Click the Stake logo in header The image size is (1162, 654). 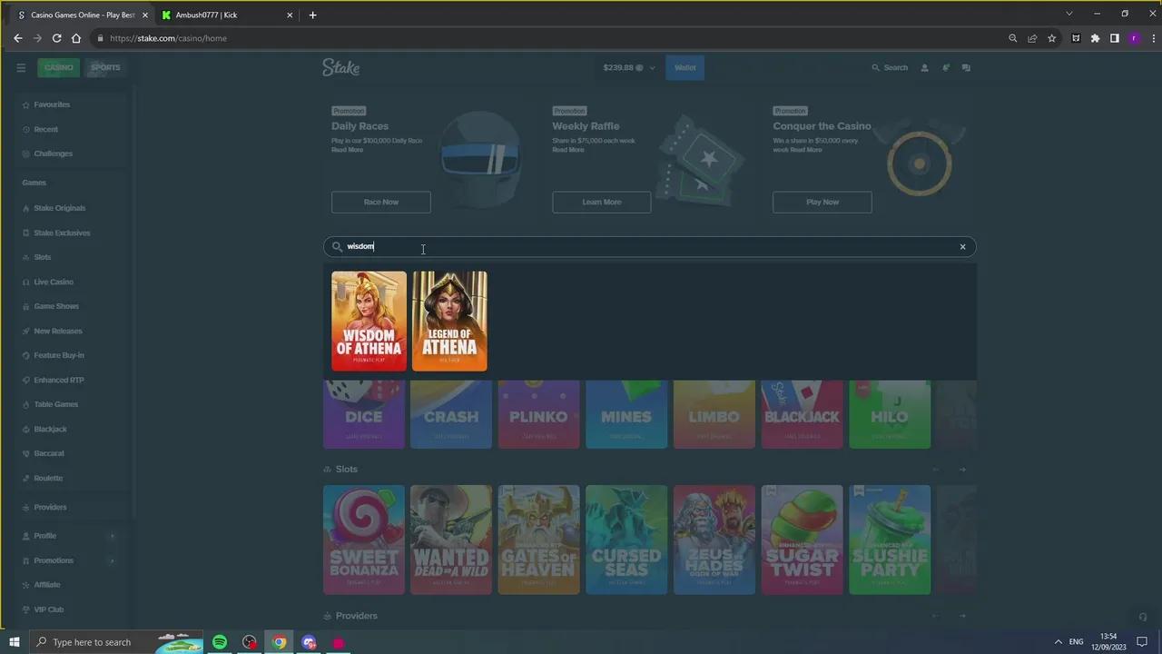point(341,67)
